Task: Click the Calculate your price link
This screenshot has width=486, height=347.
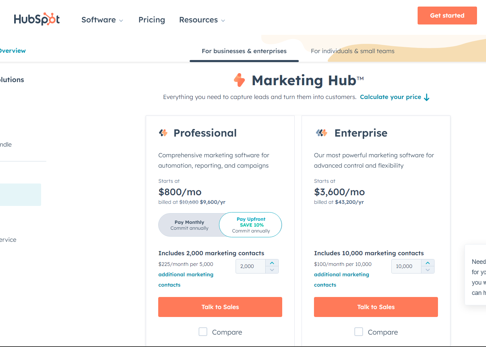Action: (390, 97)
